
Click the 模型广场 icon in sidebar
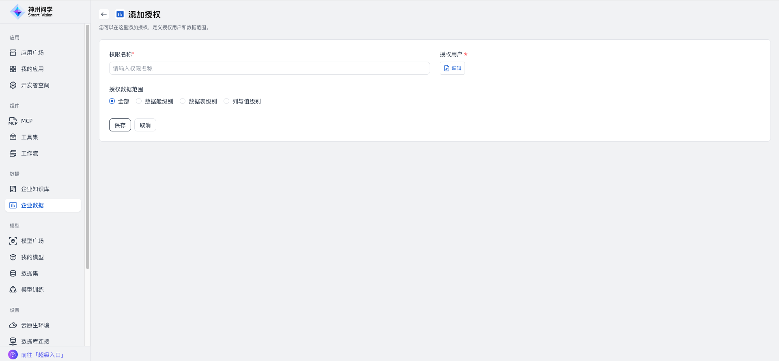coord(13,241)
